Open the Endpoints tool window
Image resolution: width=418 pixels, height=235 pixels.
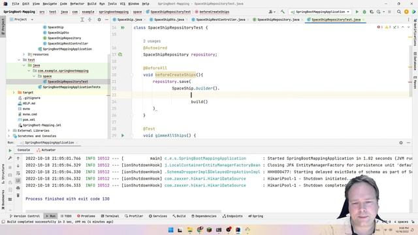coord(233,216)
